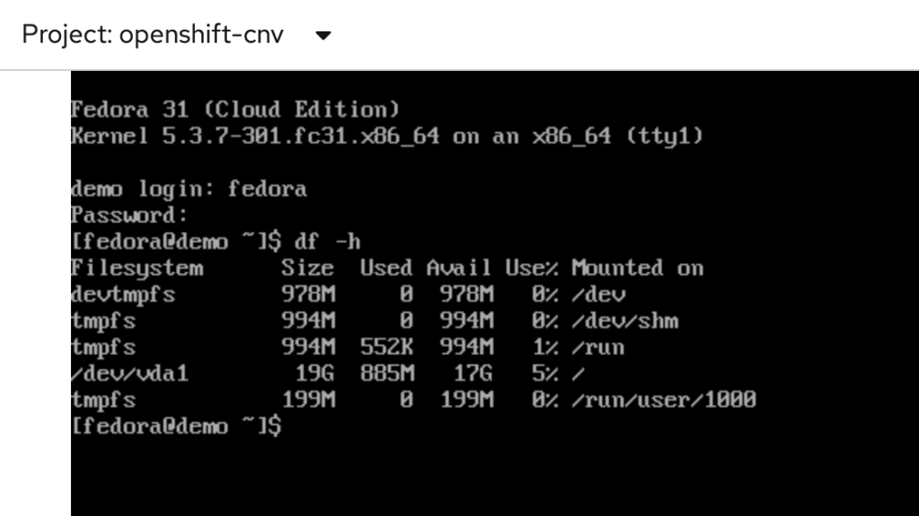919x516 pixels.
Task: Click the /dev/vda1 filesystem entry
Action: [129, 373]
